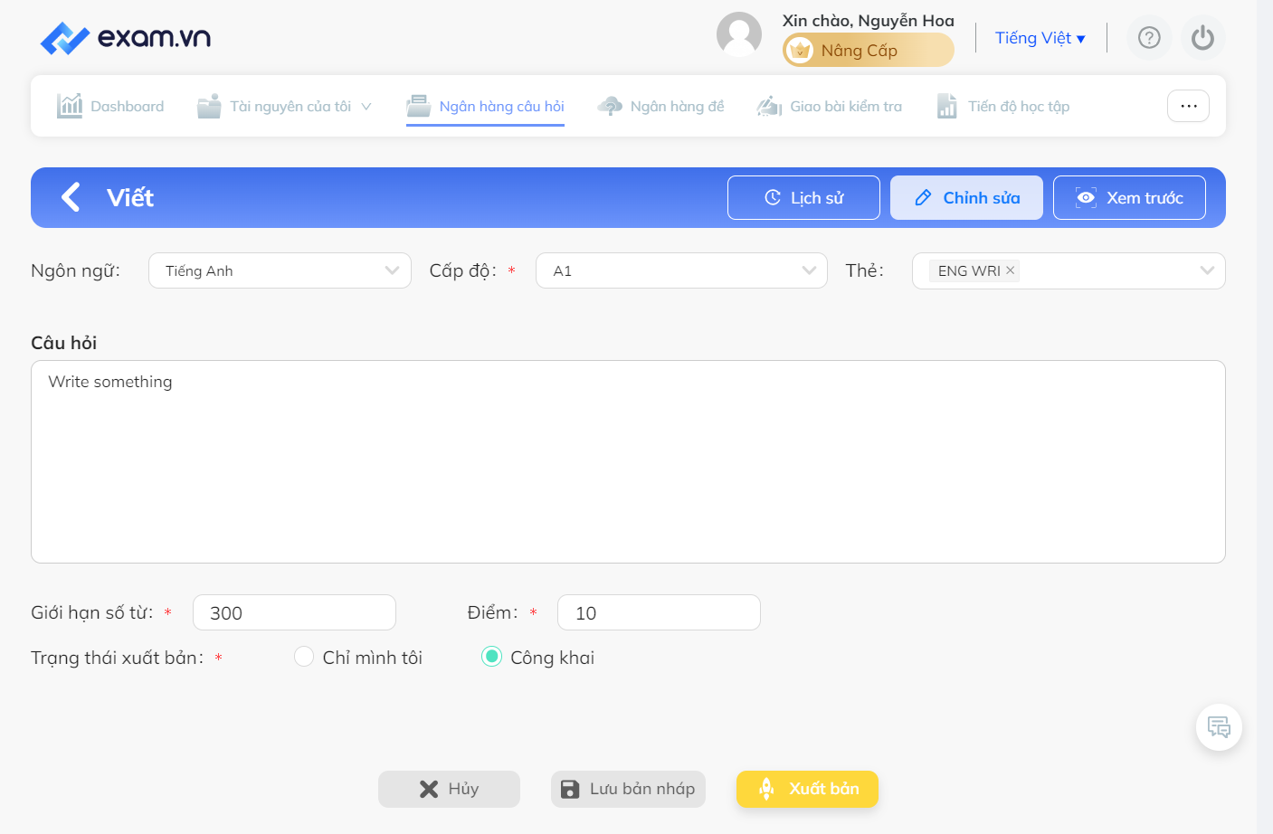Screen dimensions: 1273x834
Task: Open the Ngôn ngữ dropdown
Action: (280, 270)
